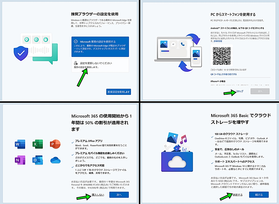Click the OneDrive cloud icon
279x204 pixels.
[55, 160]
